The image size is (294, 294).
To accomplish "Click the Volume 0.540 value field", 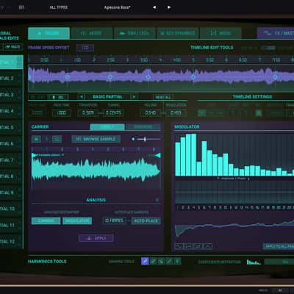I will coord(151,113).
